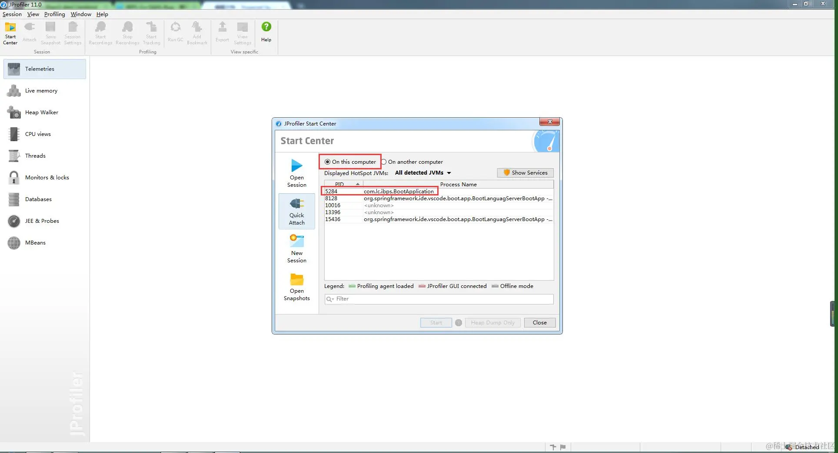Click the pin icon in the status bar

pos(553,447)
